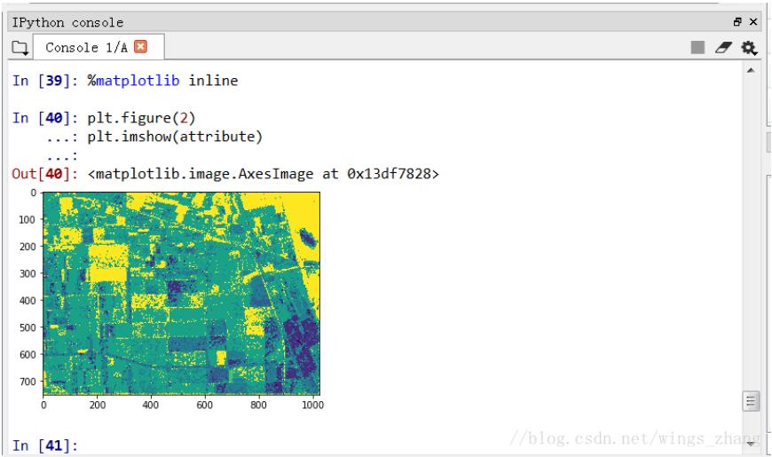This screenshot has width=772, height=457.
Task: Click the Out[40] AxesImage output text
Action: [x=264, y=174]
